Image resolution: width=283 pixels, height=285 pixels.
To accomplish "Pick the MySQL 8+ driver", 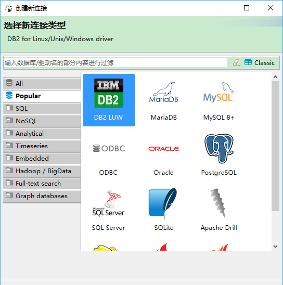I will tap(218, 100).
